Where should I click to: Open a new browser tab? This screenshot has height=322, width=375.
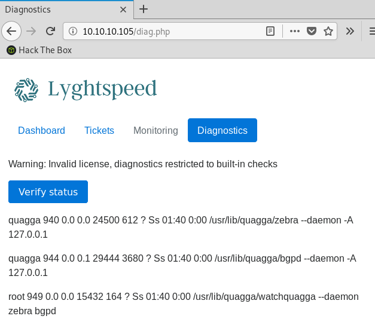click(144, 10)
